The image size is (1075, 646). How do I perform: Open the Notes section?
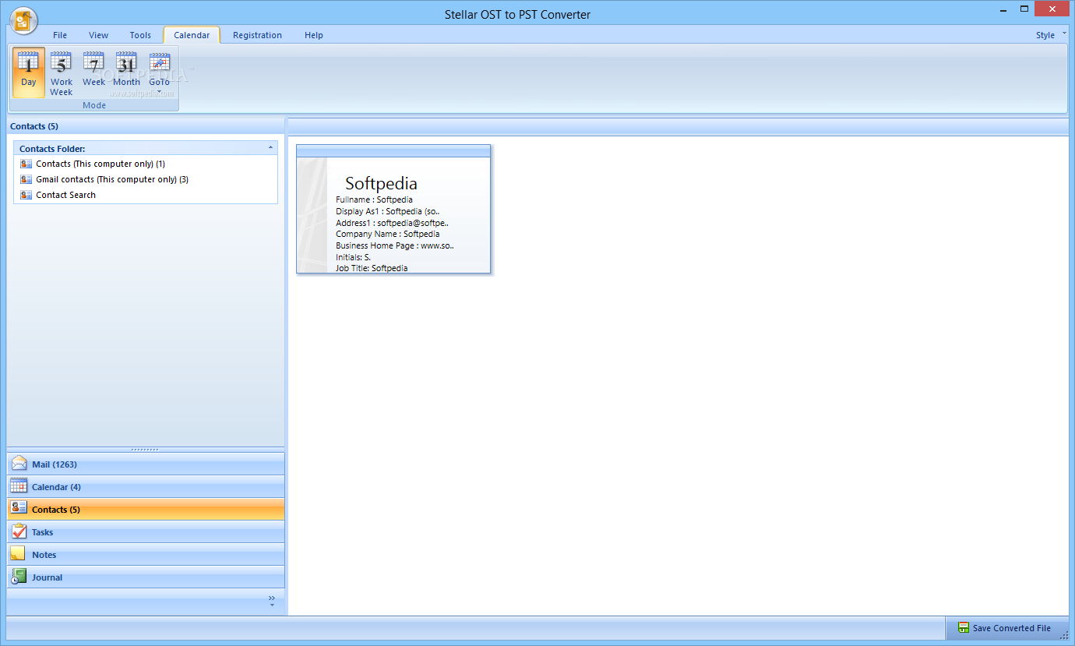point(146,554)
